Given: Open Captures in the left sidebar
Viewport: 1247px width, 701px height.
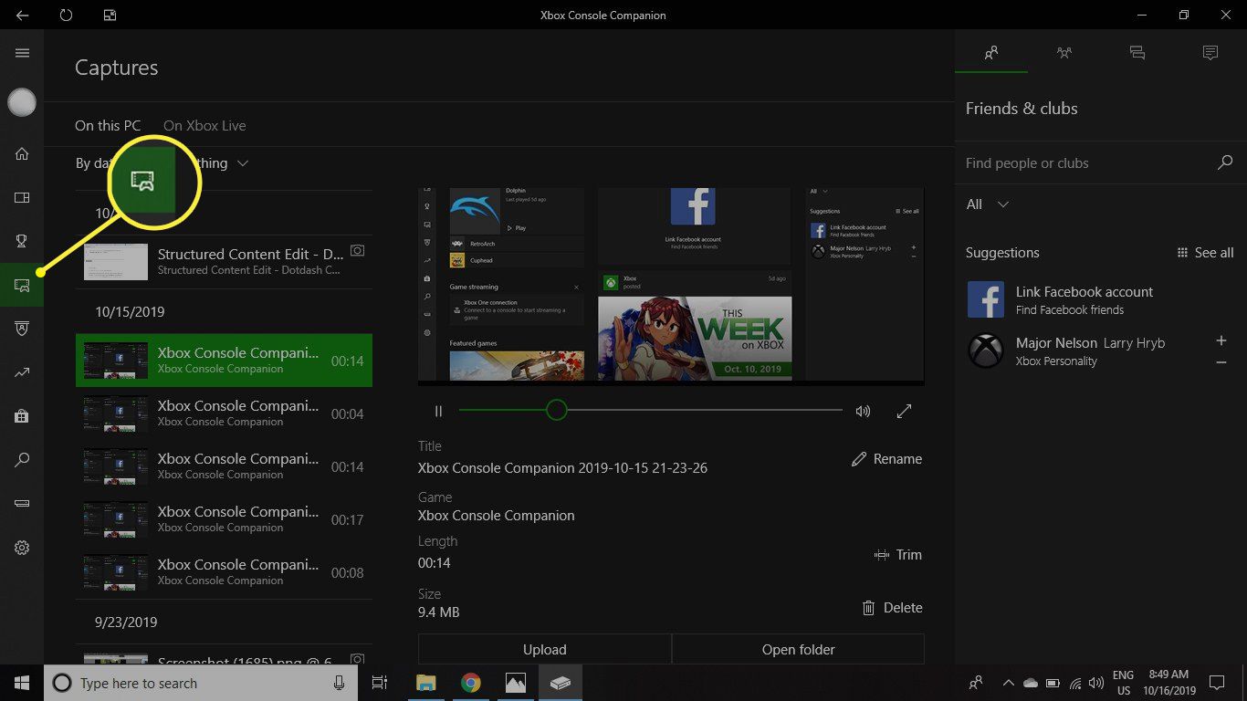Looking at the screenshot, I should [x=22, y=285].
